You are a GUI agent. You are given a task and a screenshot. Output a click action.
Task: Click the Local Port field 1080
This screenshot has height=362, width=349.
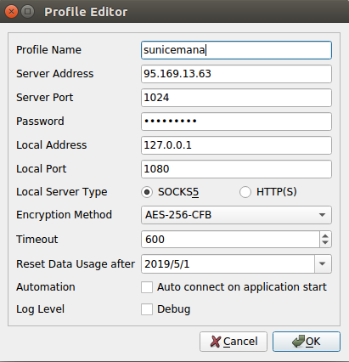coord(236,169)
